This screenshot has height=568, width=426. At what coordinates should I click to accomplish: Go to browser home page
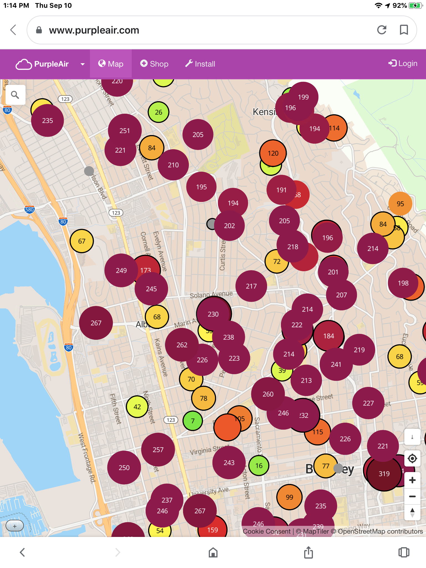[213, 552]
